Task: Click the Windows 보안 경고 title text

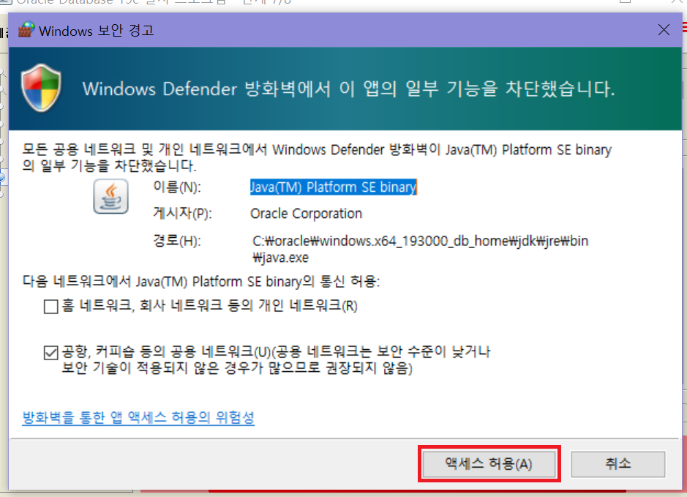Action: click(x=97, y=31)
